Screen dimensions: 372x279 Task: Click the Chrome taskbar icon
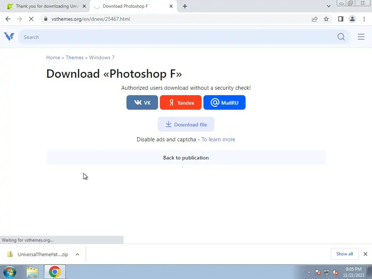click(54, 272)
